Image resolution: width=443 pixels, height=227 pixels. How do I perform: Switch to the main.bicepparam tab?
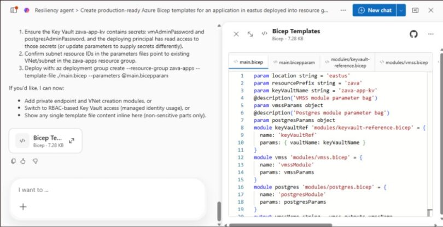[294, 62]
